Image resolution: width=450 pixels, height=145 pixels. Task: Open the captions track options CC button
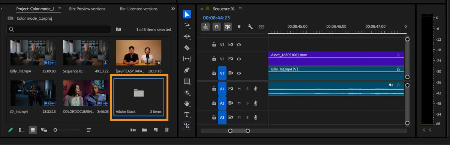[x=261, y=27]
